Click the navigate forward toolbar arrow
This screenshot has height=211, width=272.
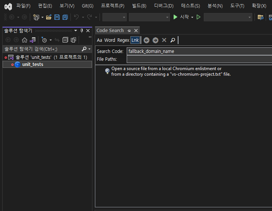25,17
